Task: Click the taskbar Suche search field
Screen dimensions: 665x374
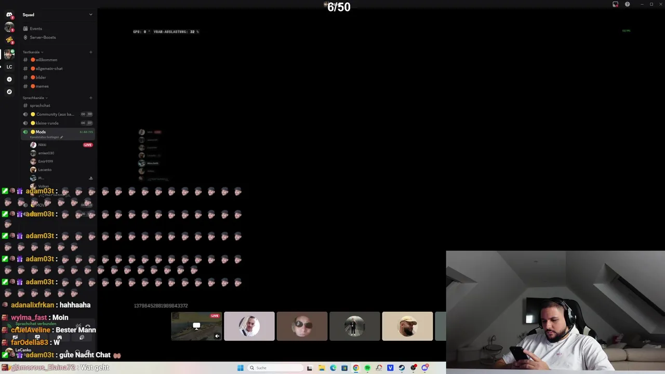Action: (275, 368)
